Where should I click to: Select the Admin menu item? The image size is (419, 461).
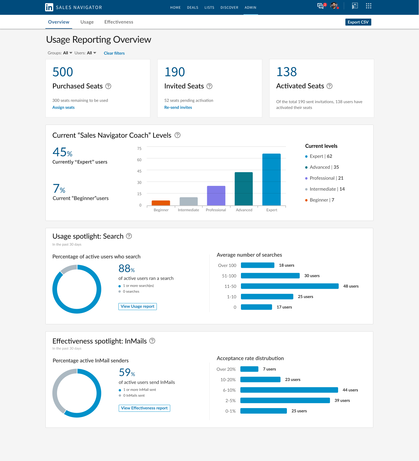[x=251, y=8]
